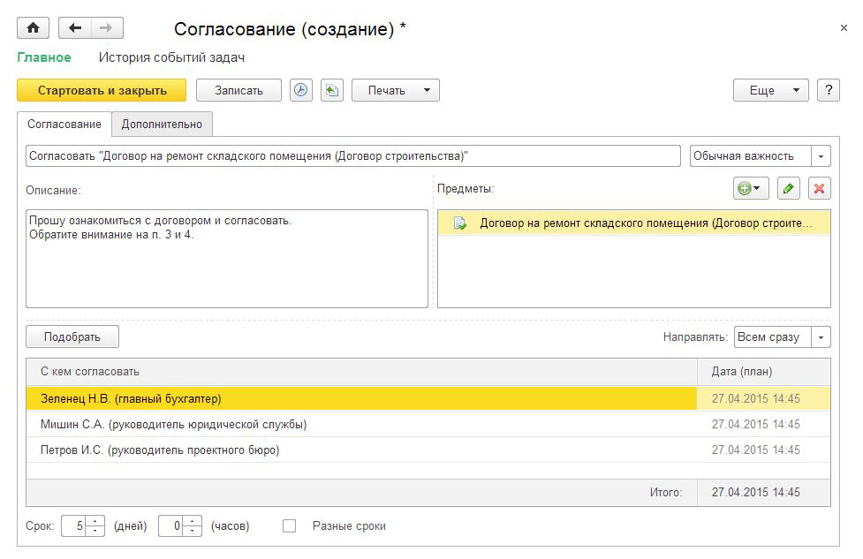Click the Записать button
This screenshot has height=559, width=863.
(x=238, y=90)
